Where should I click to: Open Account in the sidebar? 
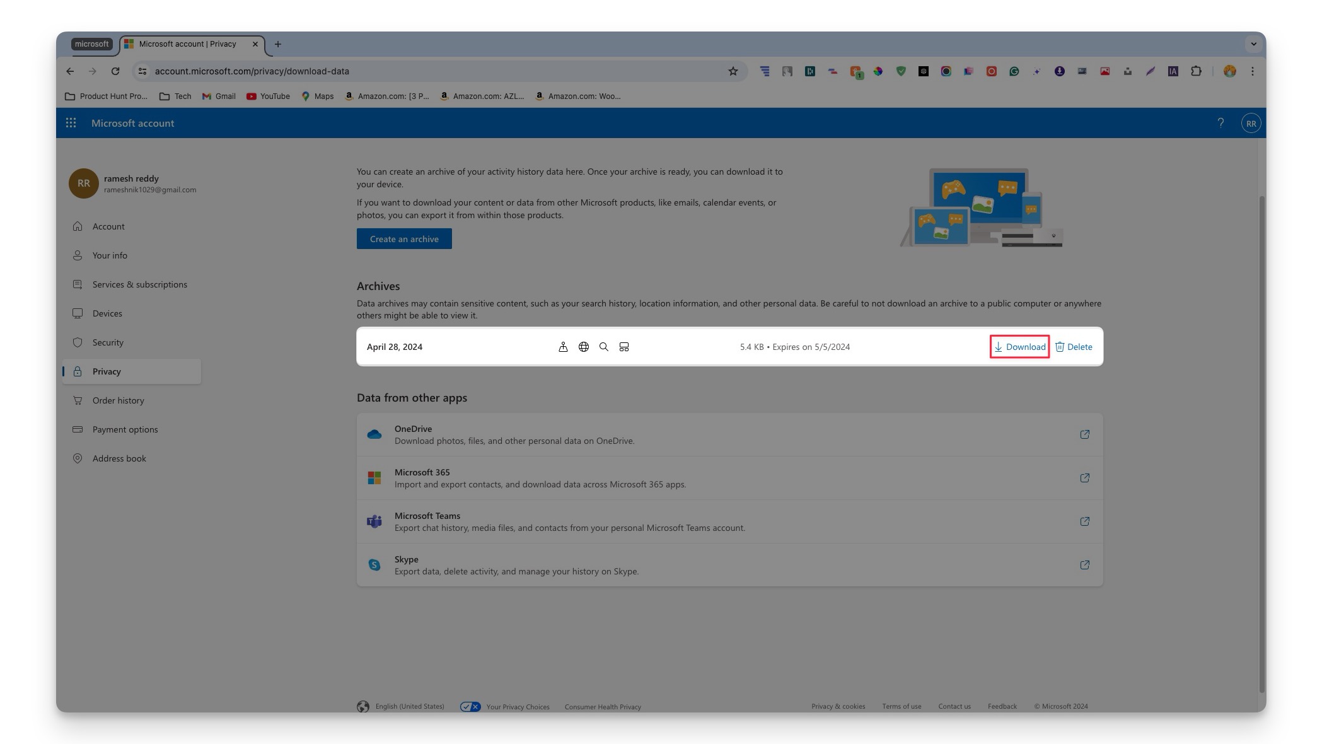tap(131, 226)
